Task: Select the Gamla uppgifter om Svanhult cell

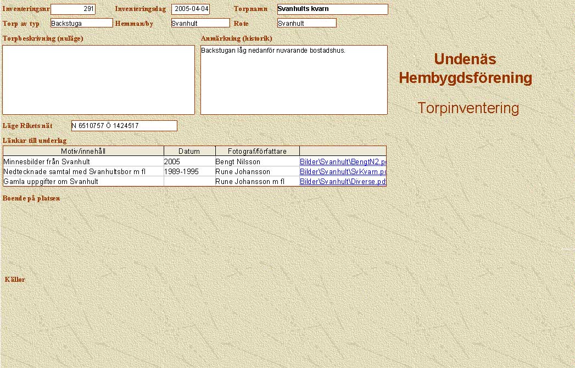Action: [51, 182]
